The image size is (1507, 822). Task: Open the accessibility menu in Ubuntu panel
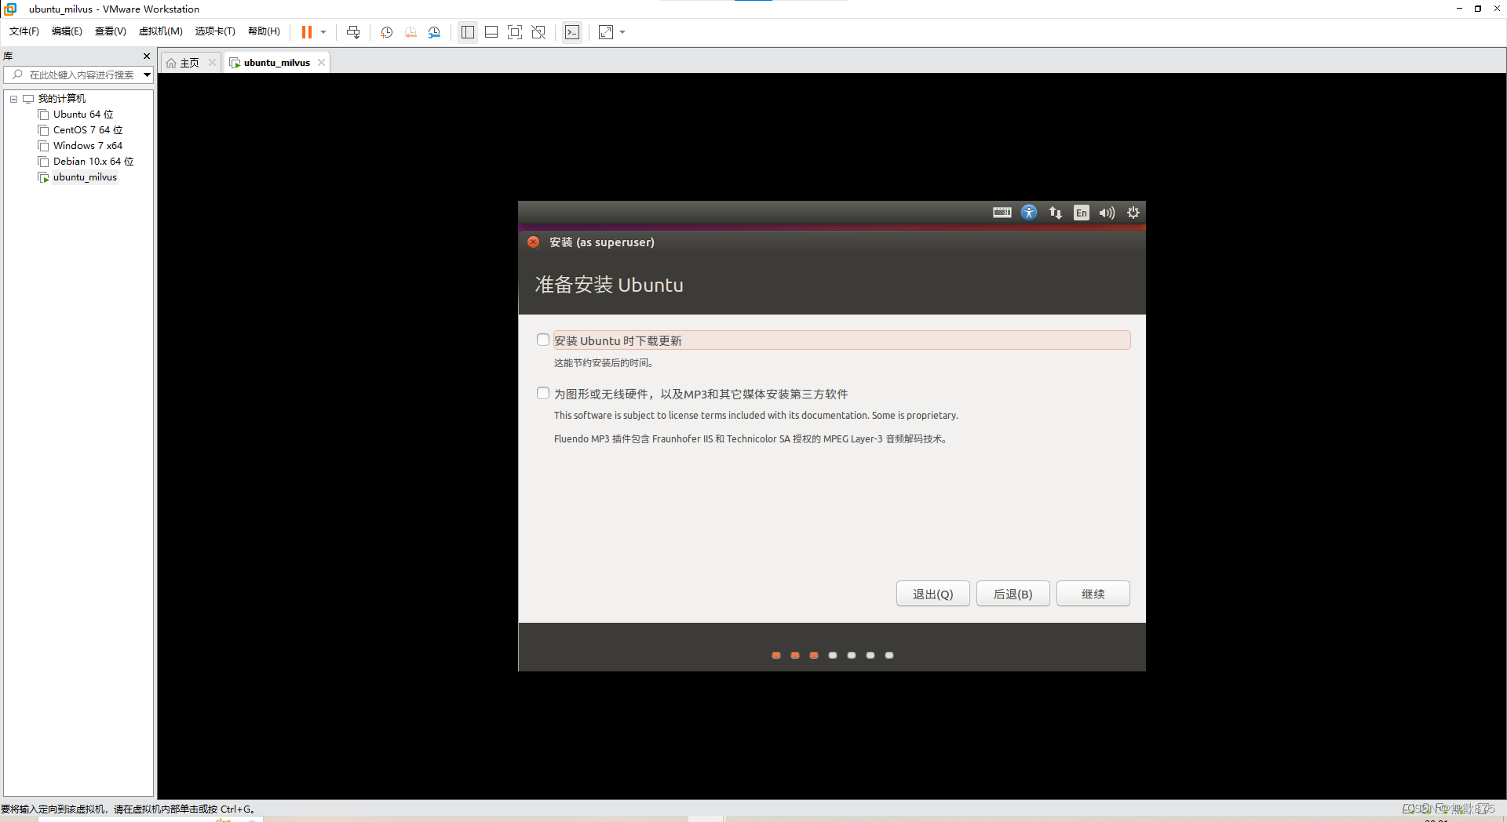tap(1029, 213)
